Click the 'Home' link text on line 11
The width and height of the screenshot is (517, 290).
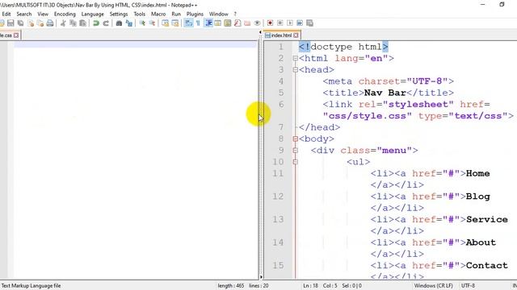click(x=477, y=173)
